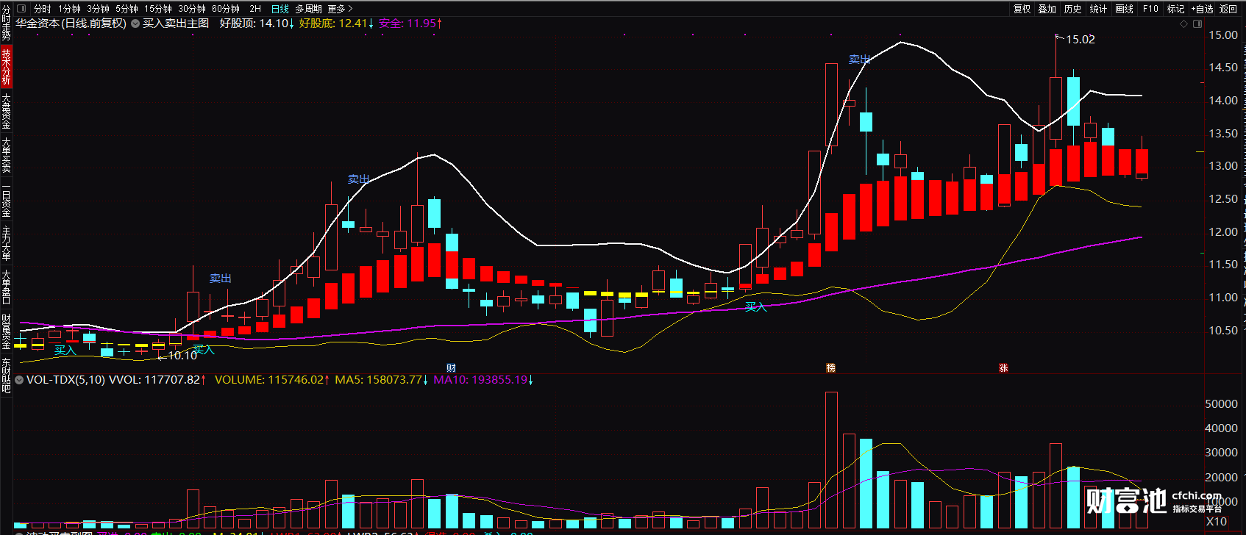Expand 更多 timeframe options
1246x535 pixels.
click(x=340, y=9)
